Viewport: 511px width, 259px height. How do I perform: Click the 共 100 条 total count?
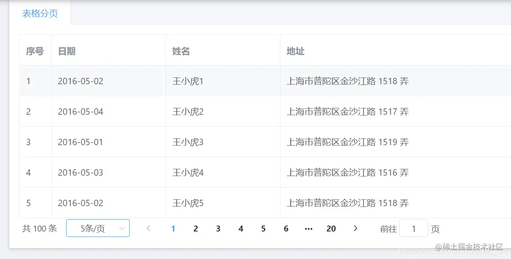(39, 229)
